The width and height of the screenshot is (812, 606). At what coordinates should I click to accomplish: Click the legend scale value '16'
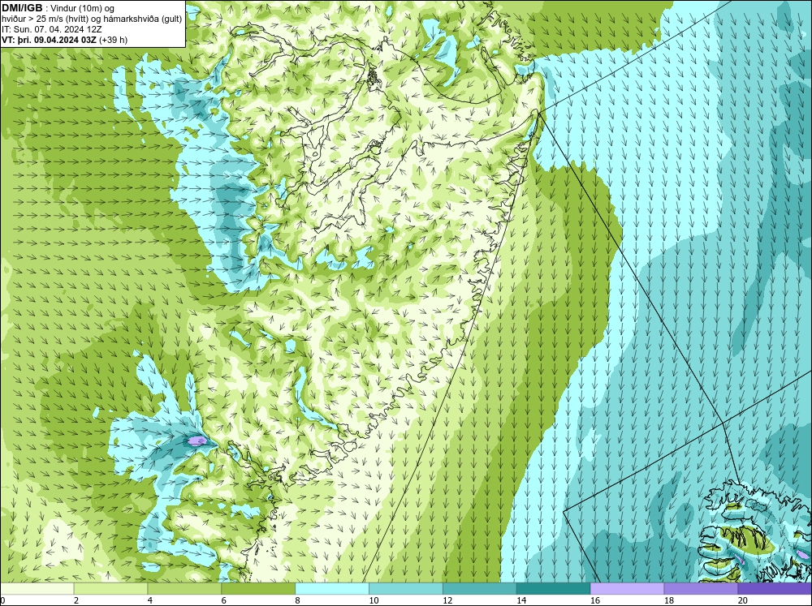pos(595,600)
